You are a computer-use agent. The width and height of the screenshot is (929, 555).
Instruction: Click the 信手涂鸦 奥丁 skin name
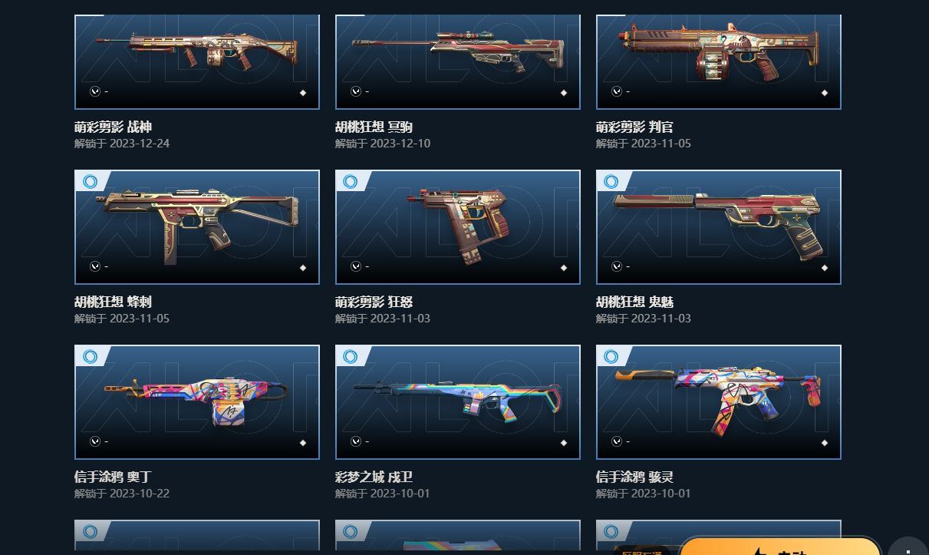point(113,477)
